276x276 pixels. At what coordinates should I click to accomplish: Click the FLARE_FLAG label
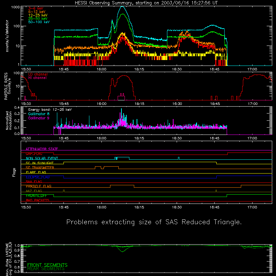point(36,172)
